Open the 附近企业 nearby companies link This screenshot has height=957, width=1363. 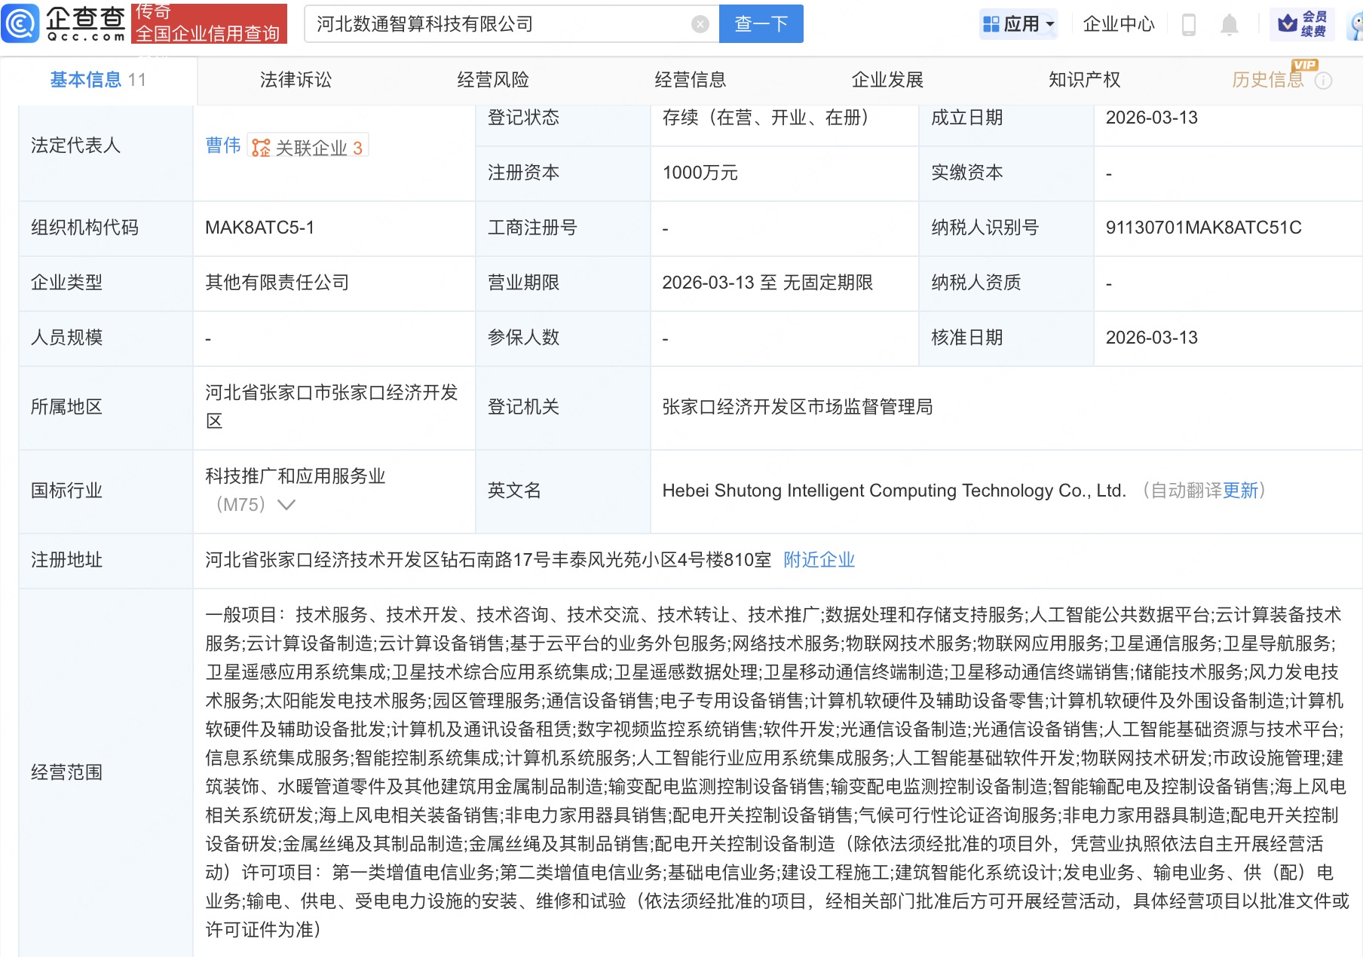pyautogui.click(x=819, y=560)
